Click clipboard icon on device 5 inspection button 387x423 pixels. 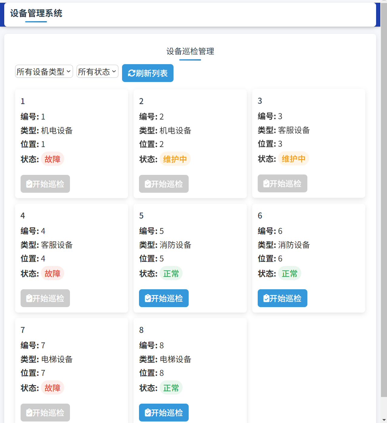coord(148,298)
